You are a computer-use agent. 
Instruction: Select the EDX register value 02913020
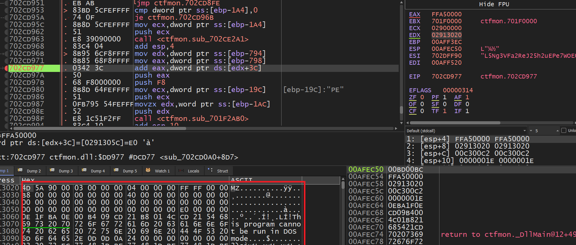click(x=446, y=35)
